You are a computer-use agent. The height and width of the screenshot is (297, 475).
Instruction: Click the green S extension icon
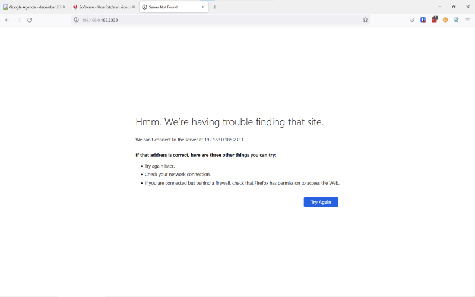pyautogui.click(x=457, y=20)
